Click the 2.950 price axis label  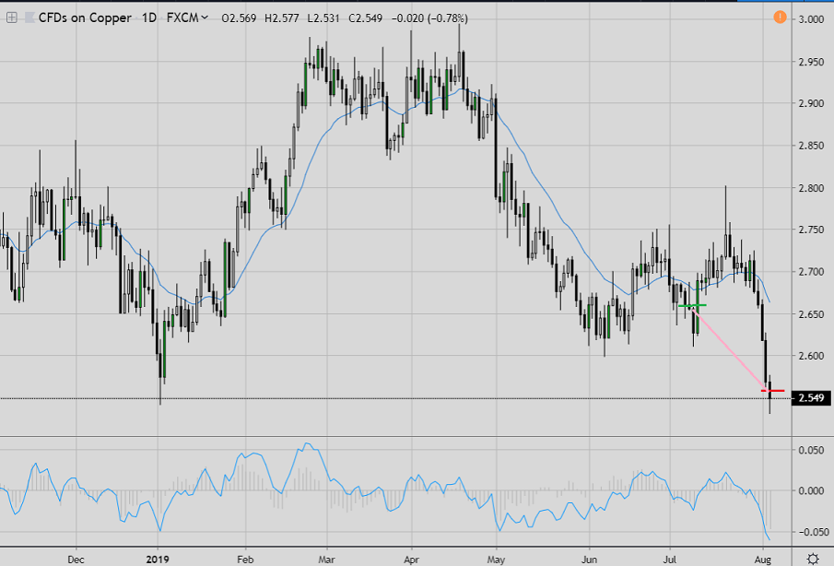pos(812,62)
